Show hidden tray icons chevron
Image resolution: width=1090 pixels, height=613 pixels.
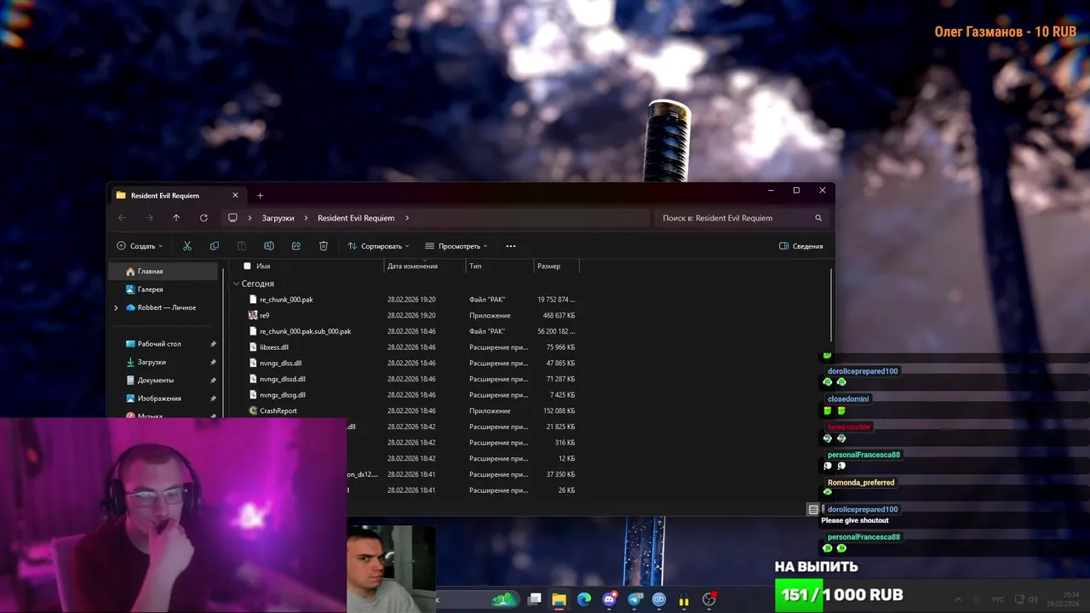(x=957, y=599)
